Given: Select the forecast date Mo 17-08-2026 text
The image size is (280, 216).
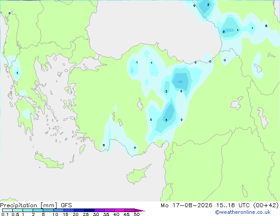Looking at the screenshot, I should click(x=186, y=205).
